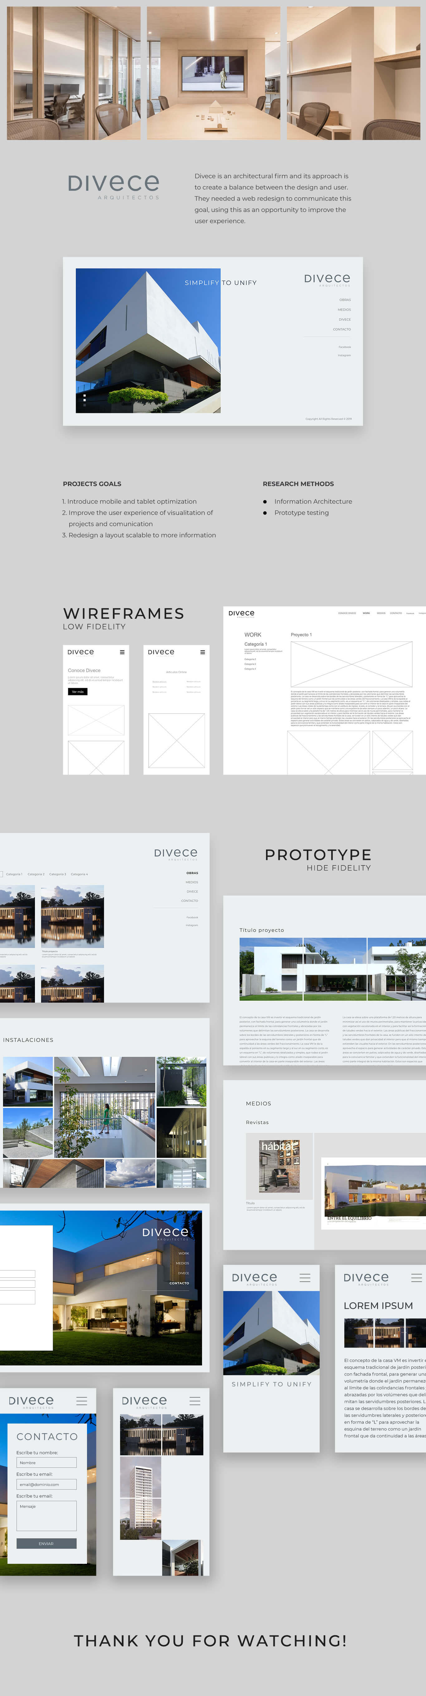Open hamburger menu in Conoce Divece wireframe

tap(122, 652)
